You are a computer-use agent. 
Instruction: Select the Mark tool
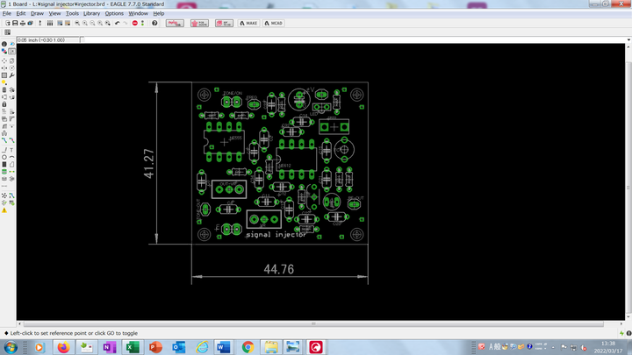pos(12,51)
